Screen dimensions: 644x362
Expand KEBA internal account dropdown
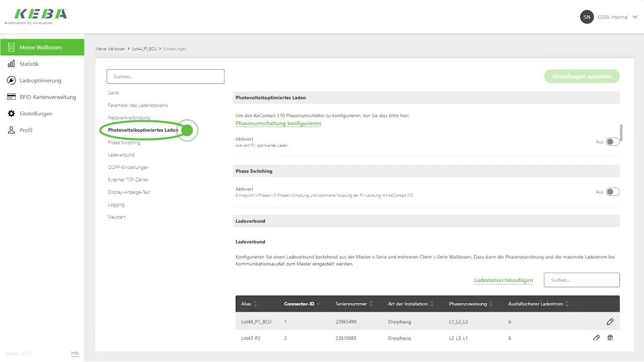(x=635, y=17)
